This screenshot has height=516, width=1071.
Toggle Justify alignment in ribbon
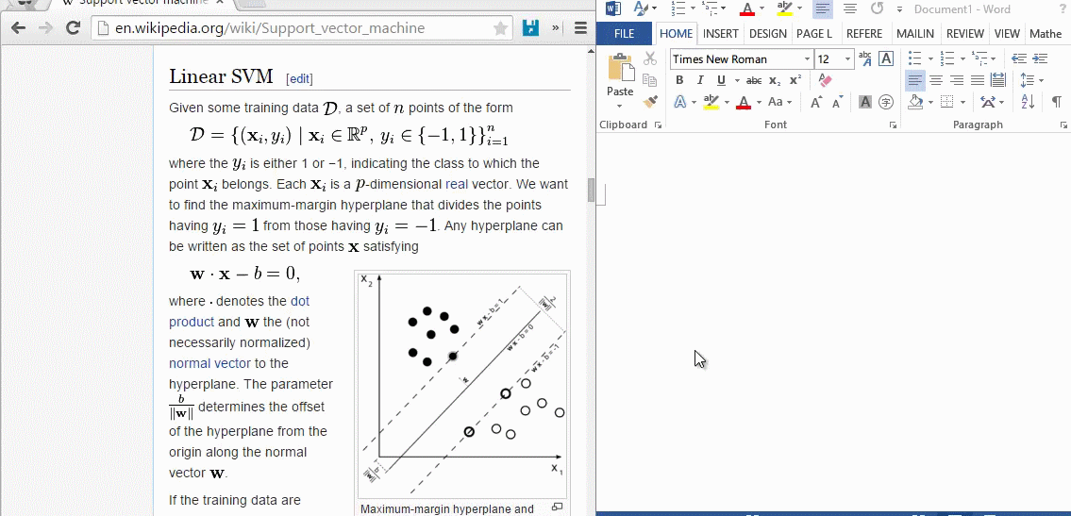(978, 80)
